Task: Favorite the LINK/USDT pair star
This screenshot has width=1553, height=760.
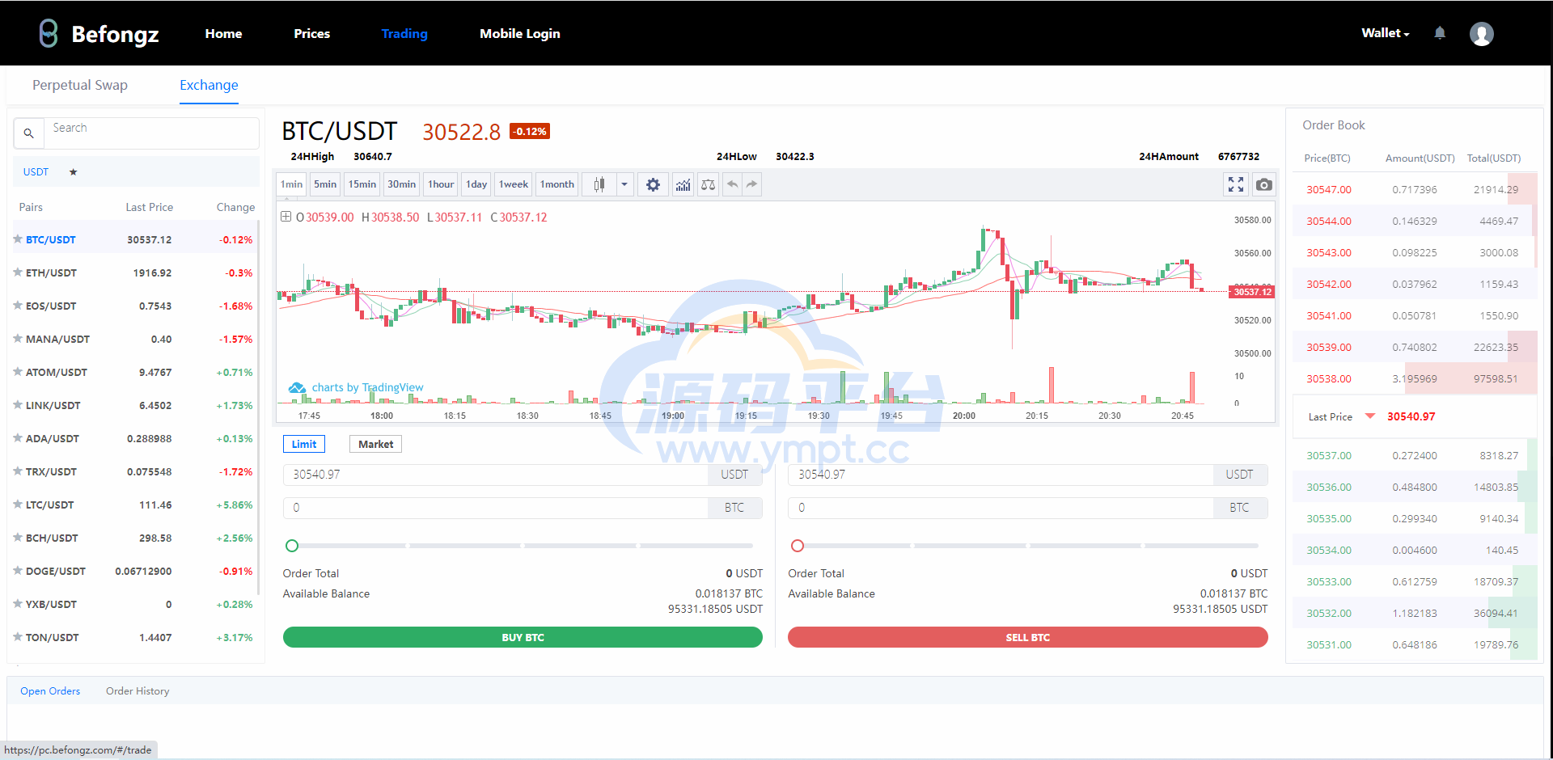Action: click(18, 405)
